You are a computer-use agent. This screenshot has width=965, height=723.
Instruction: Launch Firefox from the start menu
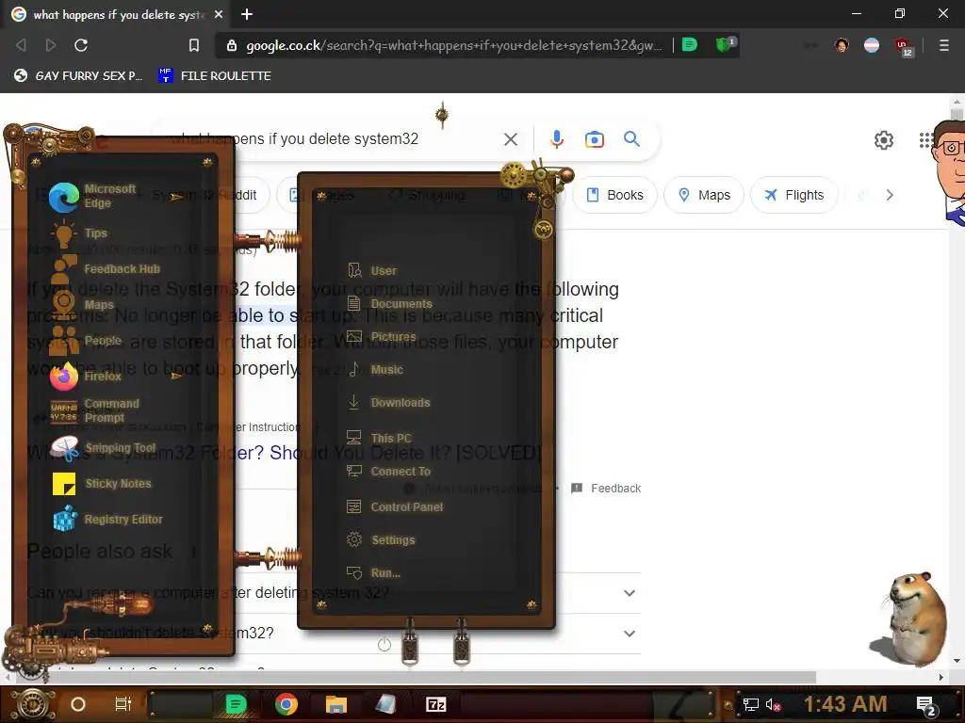tap(86, 376)
